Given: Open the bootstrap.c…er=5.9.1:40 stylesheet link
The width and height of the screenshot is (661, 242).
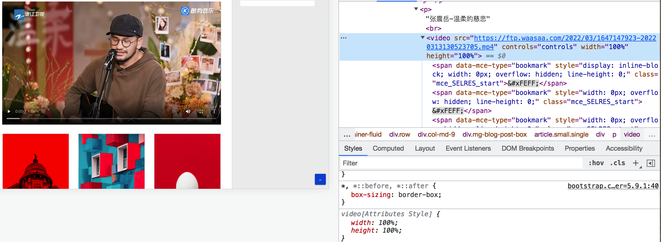Looking at the screenshot, I should pyautogui.click(x=613, y=186).
